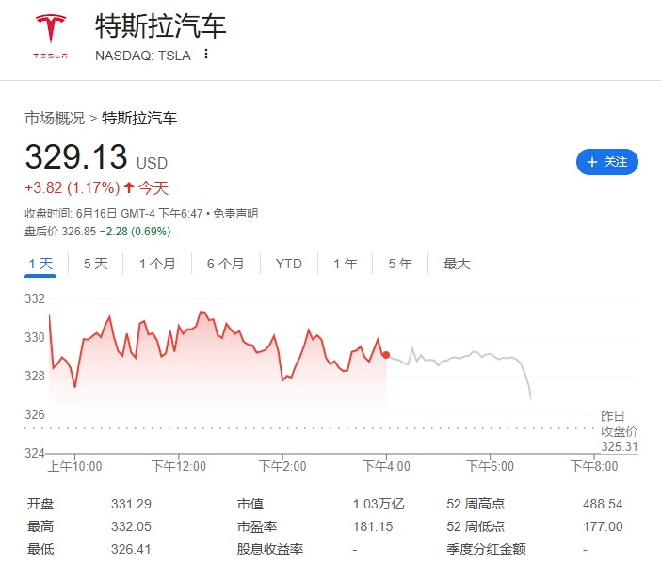Click the 市值 value 1.03万亿

click(x=379, y=504)
